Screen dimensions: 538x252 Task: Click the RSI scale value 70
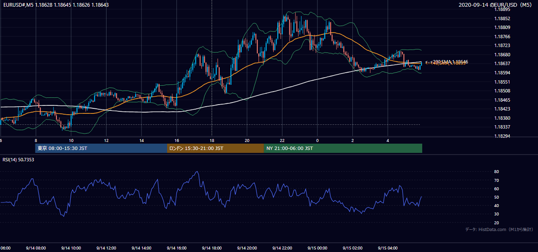pos(496,180)
